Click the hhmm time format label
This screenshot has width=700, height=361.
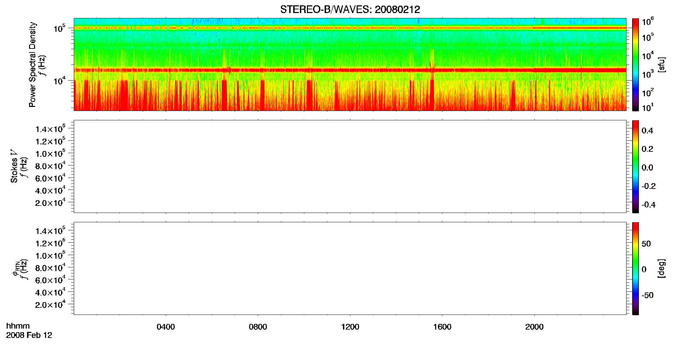18,326
